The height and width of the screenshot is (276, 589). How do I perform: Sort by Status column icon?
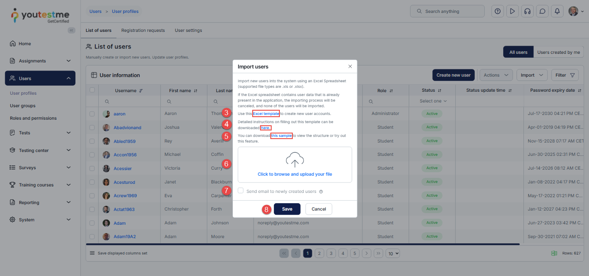pos(440,90)
